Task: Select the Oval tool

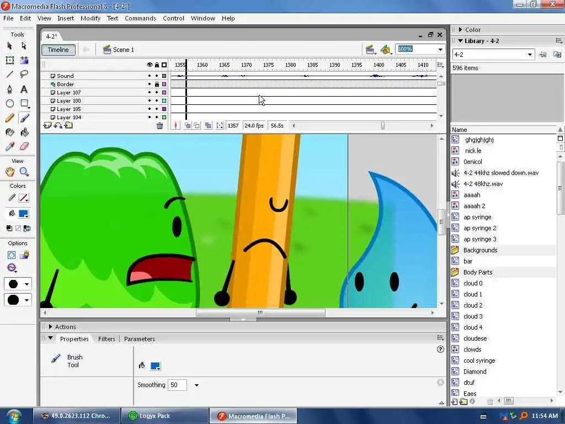Action: click(x=10, y=103)
